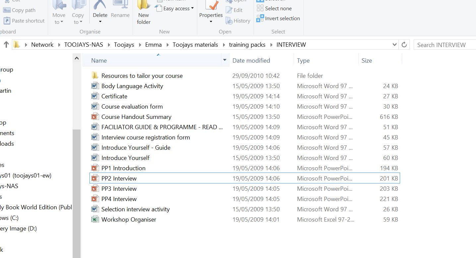Select Toojays in the breadcrumb path
476x258 pixels.
[124, 45]
